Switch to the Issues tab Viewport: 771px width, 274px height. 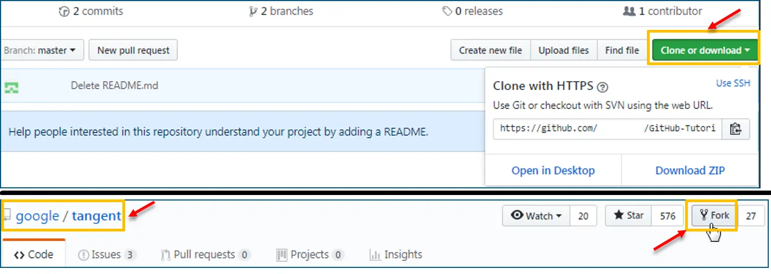(x=107, y=255)
